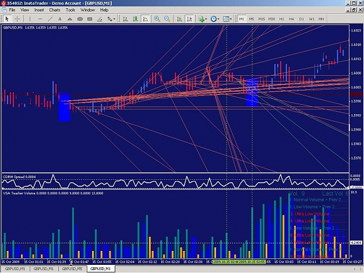Switch chart to candlesticks

135,19
